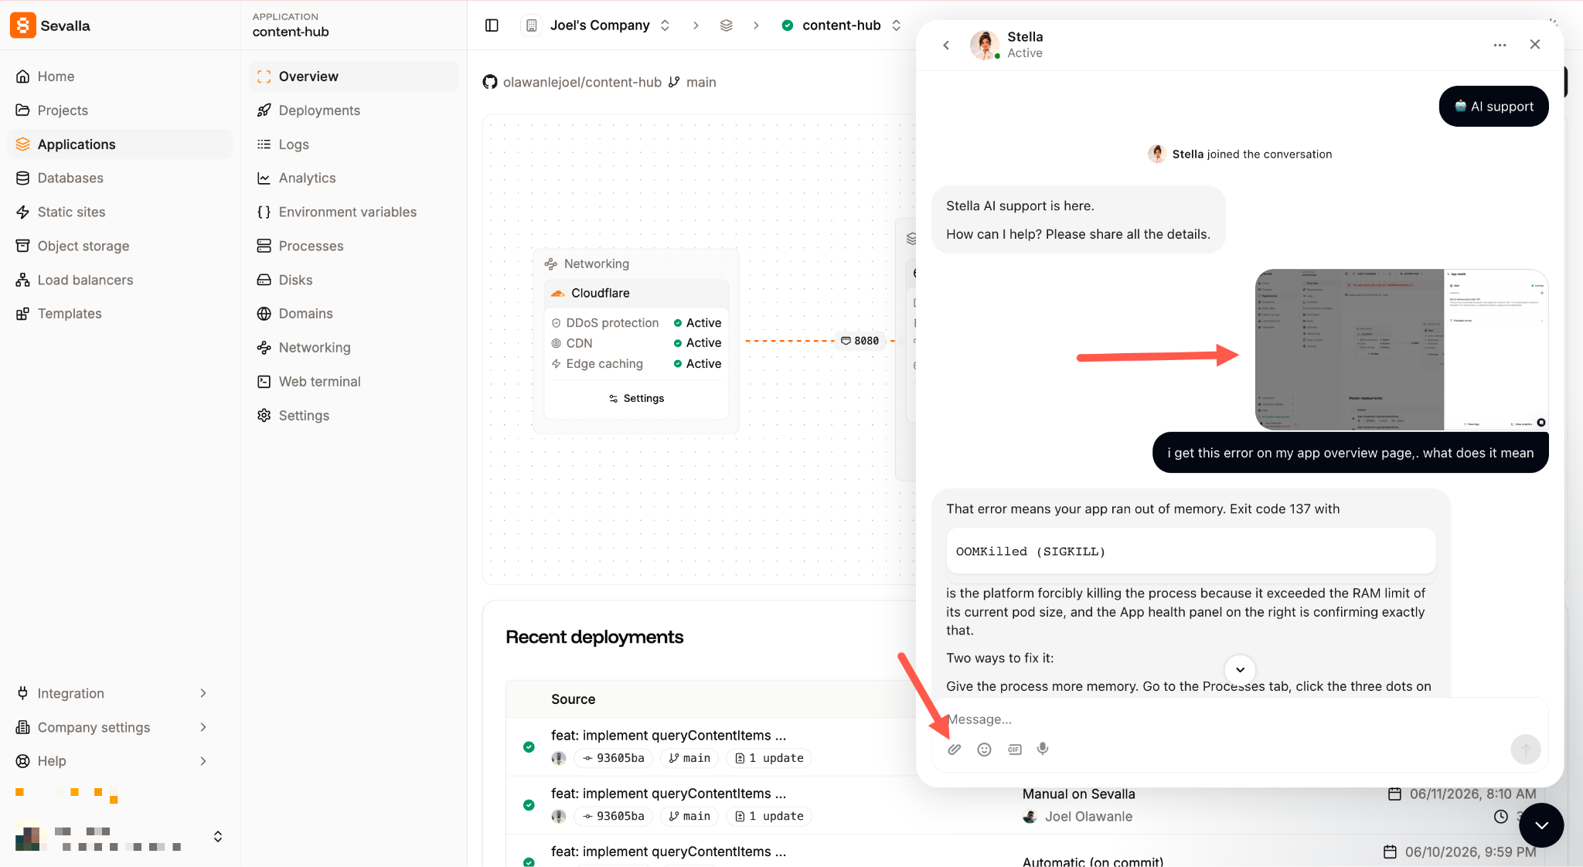This screenshot has height=867, width=1583.
Task: Click the project layers icon in breadcrumb
Action: 726,25
